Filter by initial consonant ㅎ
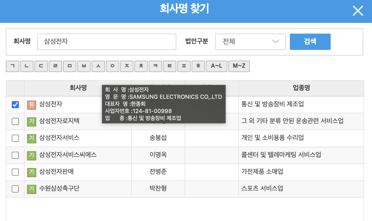 pos(198,66)
